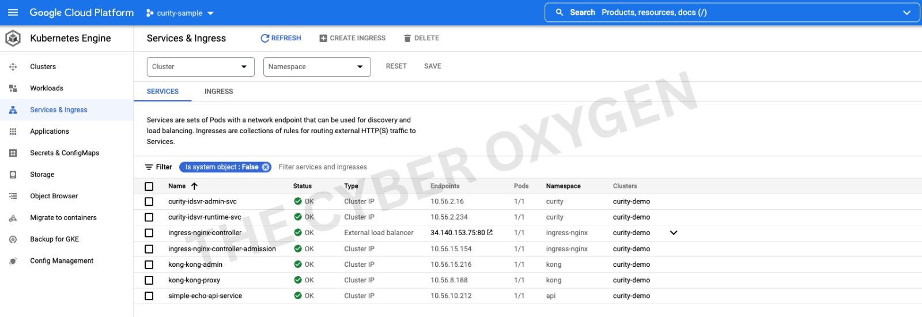Click OK status icon for simple-echo-api-service
Screen dimensions: 922x317
[298, 296]
